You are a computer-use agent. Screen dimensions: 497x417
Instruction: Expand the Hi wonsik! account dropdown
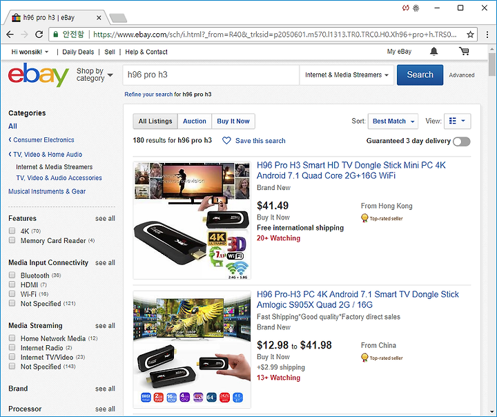coord(30,52)
